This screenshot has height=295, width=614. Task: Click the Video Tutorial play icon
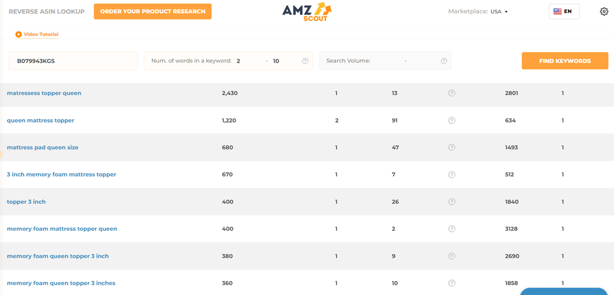tap(18, 34)
